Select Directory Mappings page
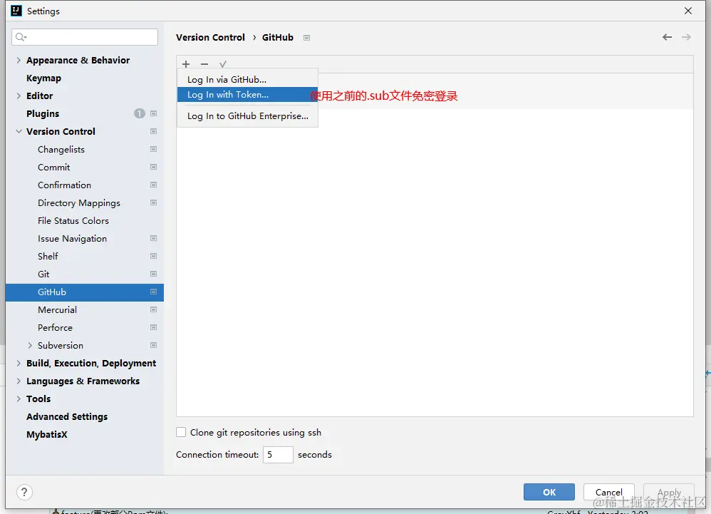The width and height of the screenshot is (711, 514). click(79, 202)
